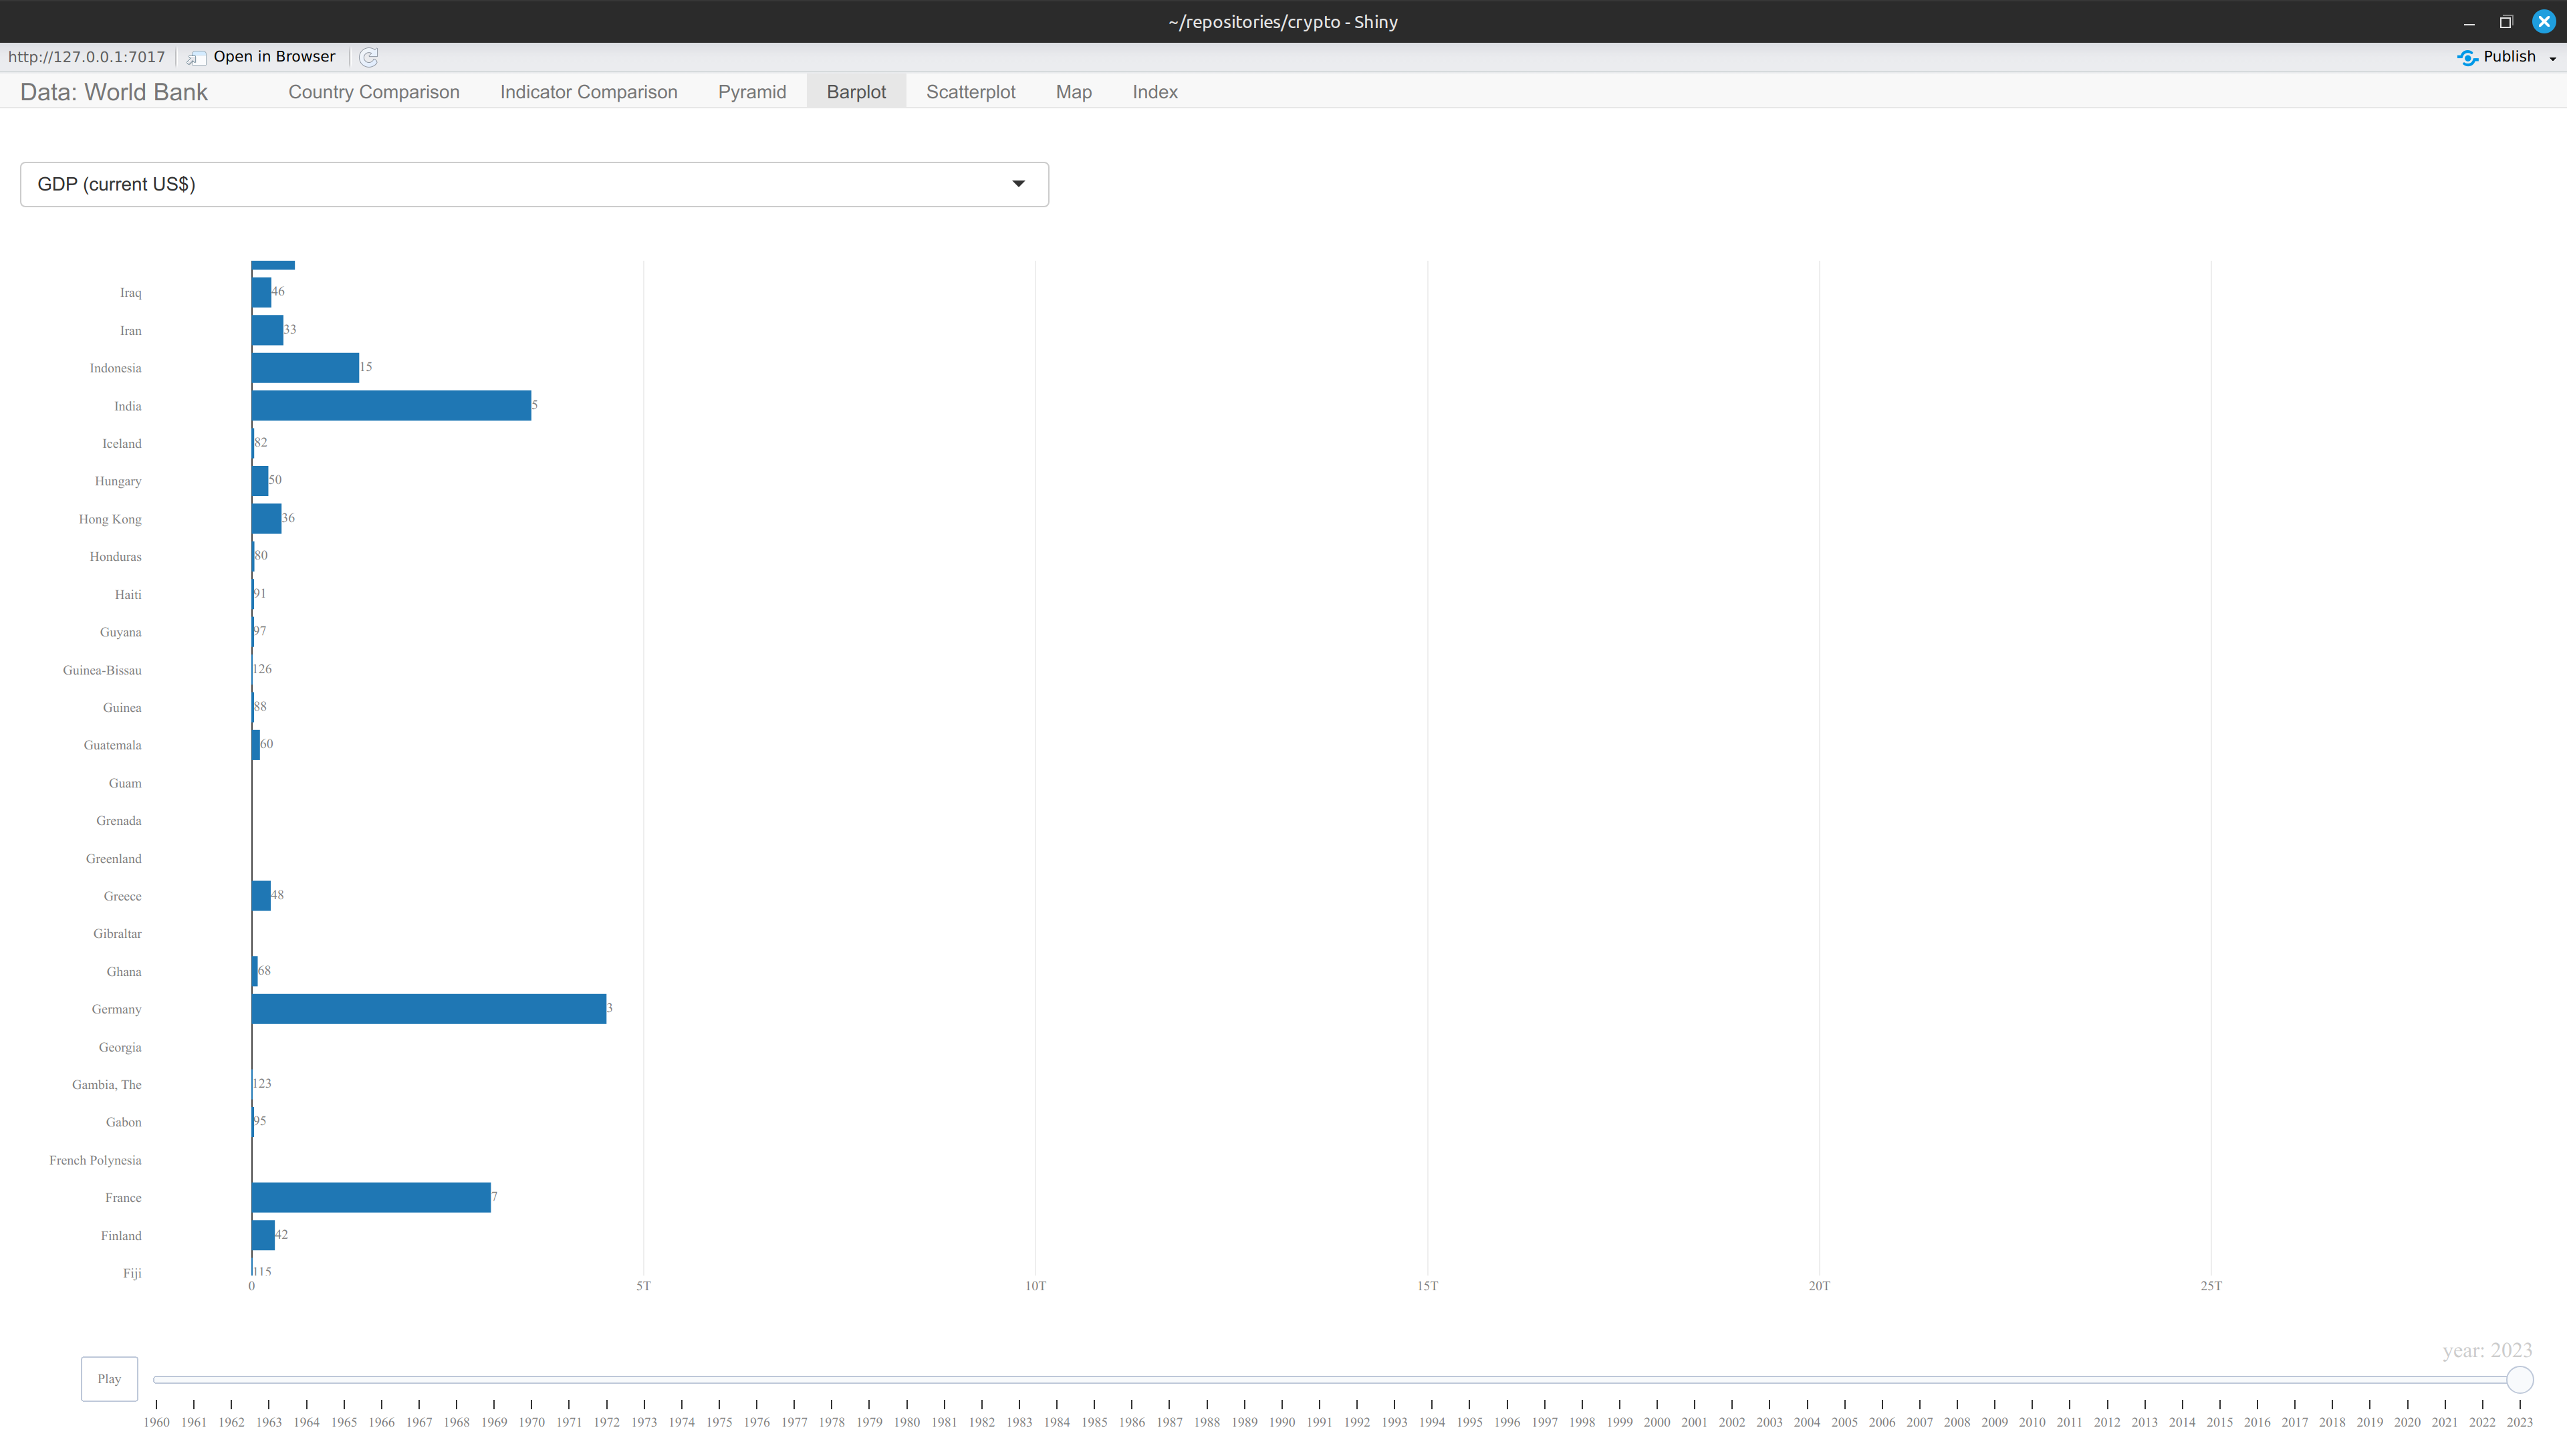
Task: Click the Data: World Bank title link
Action: (114, 92)
